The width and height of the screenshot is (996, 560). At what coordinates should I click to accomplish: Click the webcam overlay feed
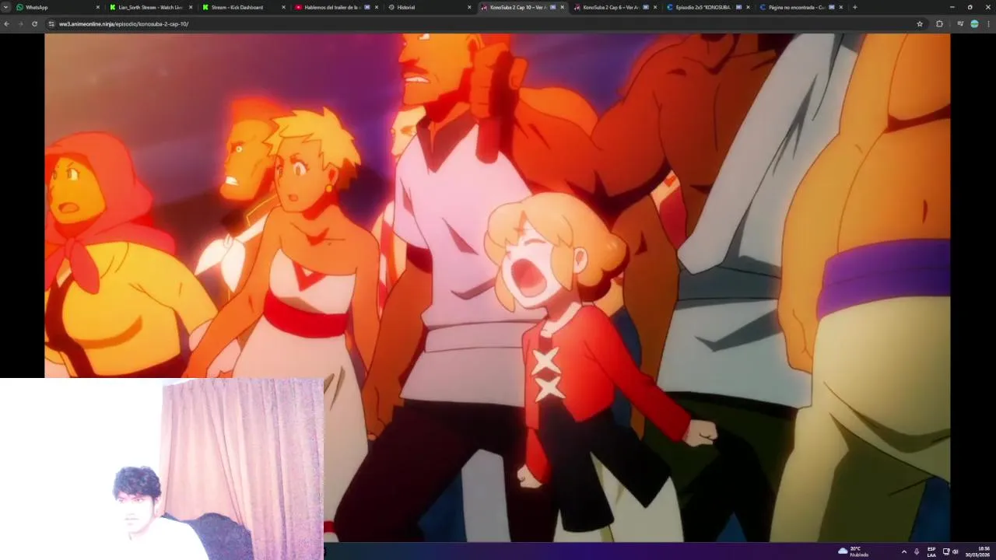pyautogui.click(x=162, y=469)
